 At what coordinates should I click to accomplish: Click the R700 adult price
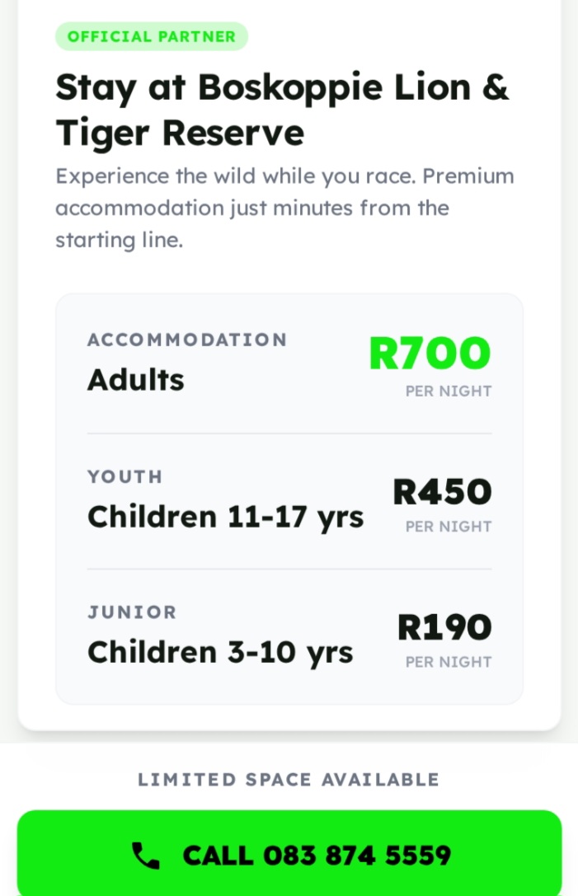tap(430, 354)
